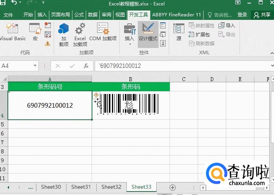274x195 pixels.
Task: Open the Sheet30 tab
Action: click(x=51, y=187)
